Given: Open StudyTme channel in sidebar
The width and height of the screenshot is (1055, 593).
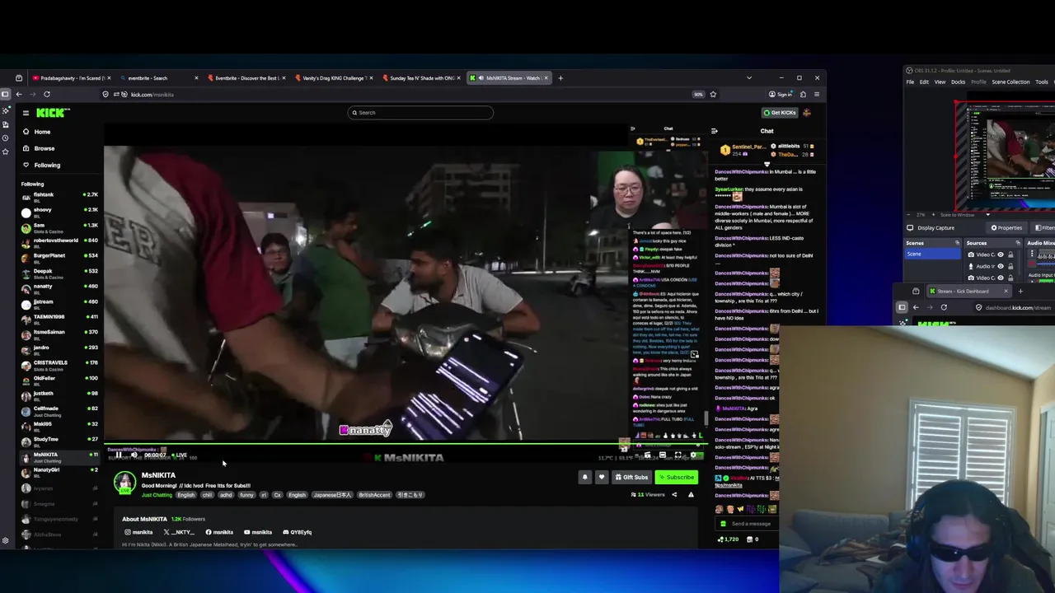Looking at the screenshot, I should click(x=59, y=441).
